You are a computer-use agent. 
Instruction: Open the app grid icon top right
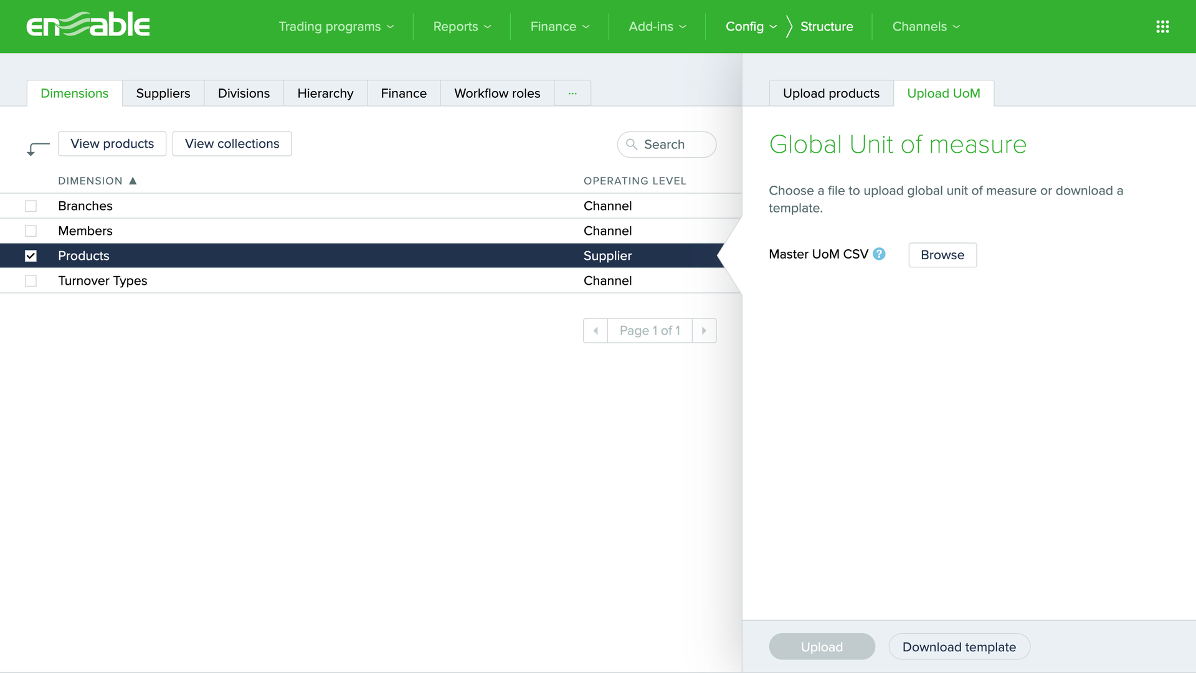[x=1162, y=26]
